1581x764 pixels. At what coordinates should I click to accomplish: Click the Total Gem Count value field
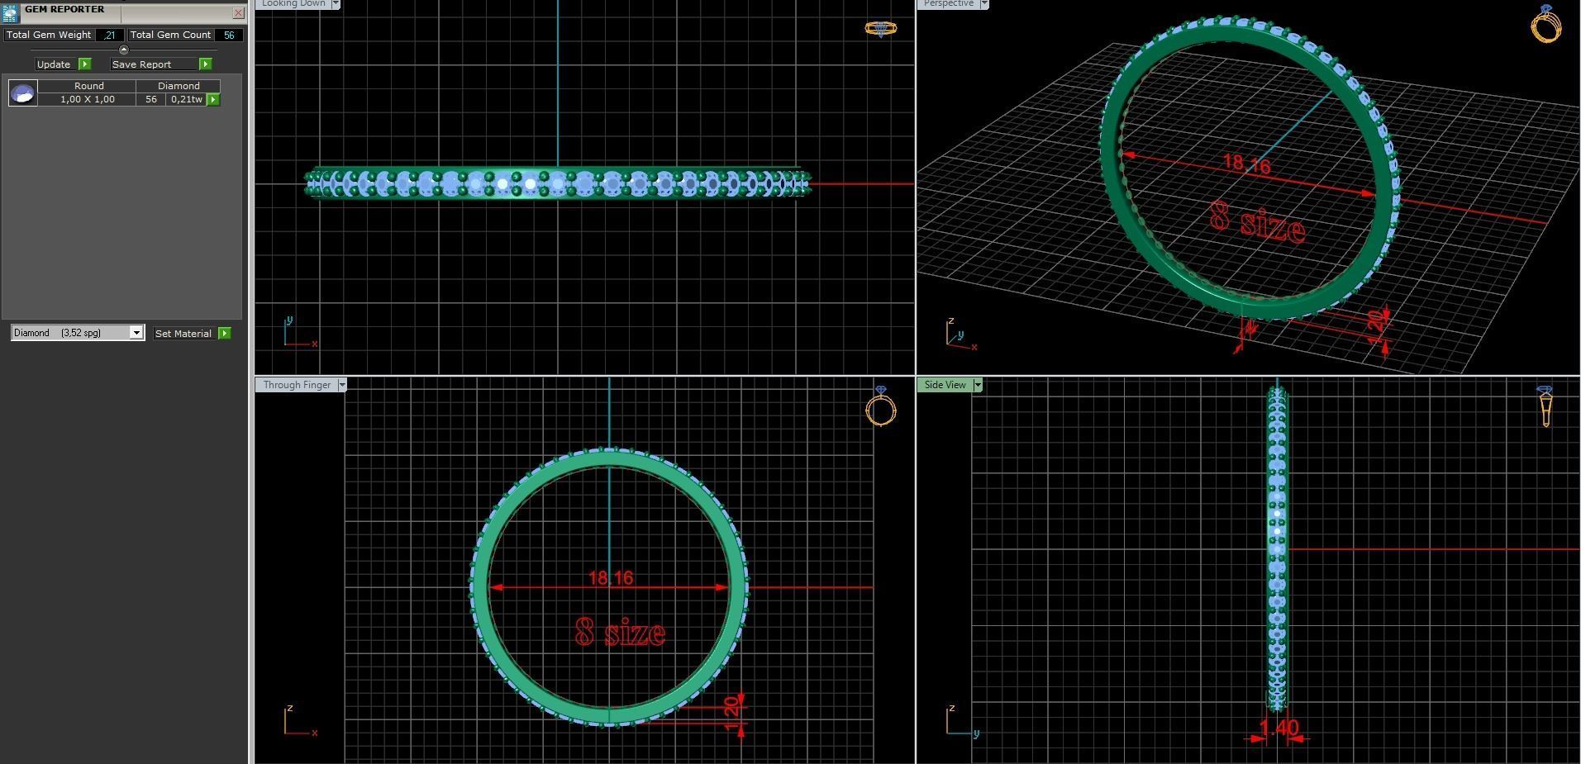coord(229,35)
